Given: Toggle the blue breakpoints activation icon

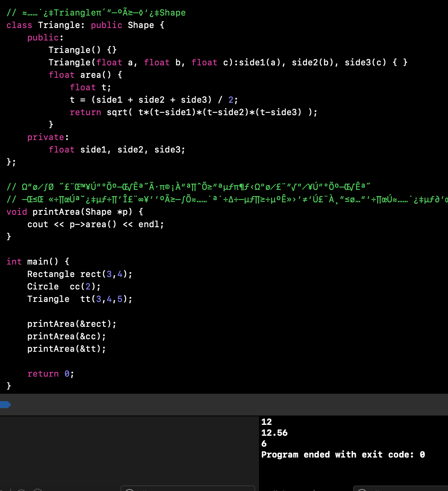Looking at the screenshot, I should coord(5,405).
